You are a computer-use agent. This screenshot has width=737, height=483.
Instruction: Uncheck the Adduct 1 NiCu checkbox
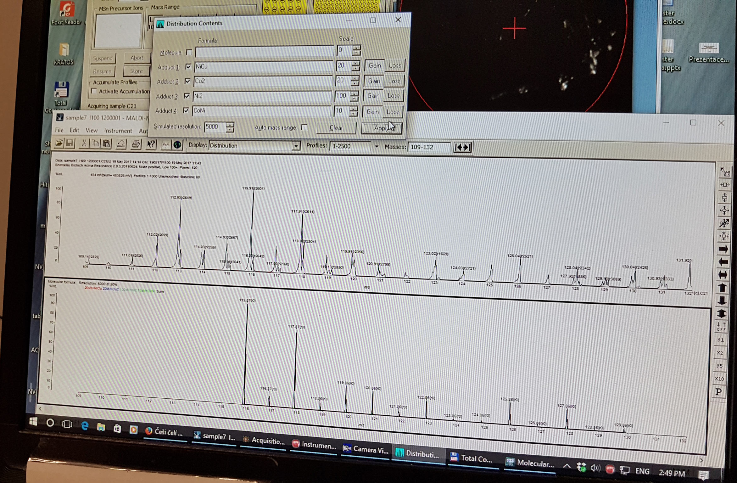[188, 67]
